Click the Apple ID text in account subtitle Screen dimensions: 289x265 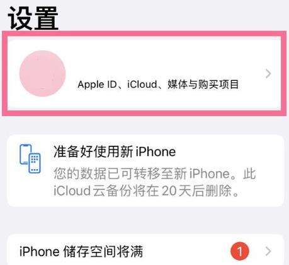click(97, 85)
